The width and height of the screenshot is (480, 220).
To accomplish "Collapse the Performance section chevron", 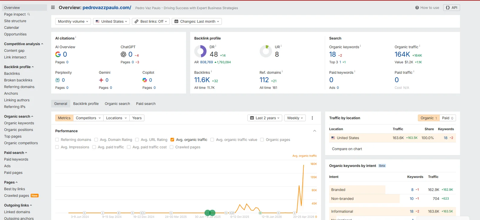I will point(314,131).
